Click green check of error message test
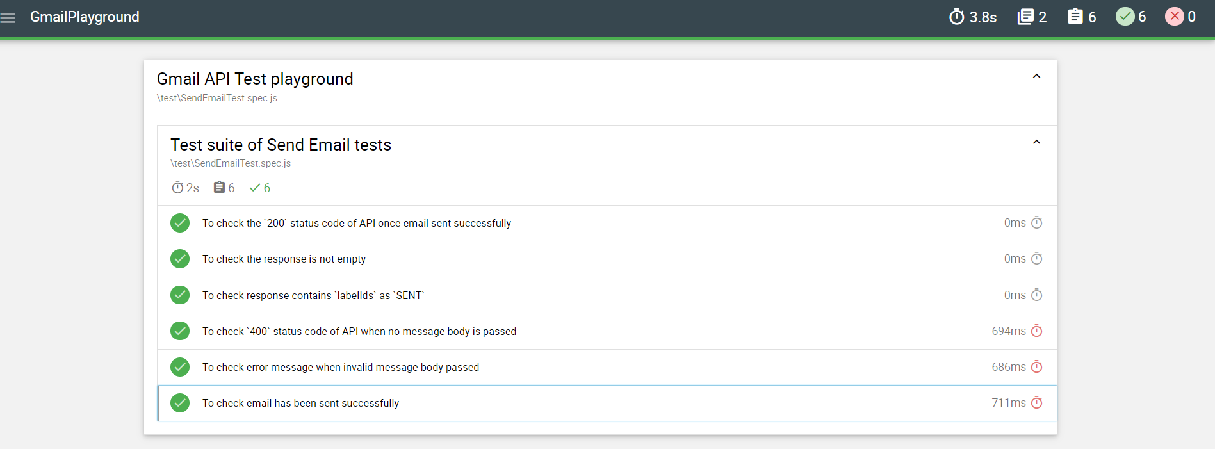 click(x=180, y=367)
